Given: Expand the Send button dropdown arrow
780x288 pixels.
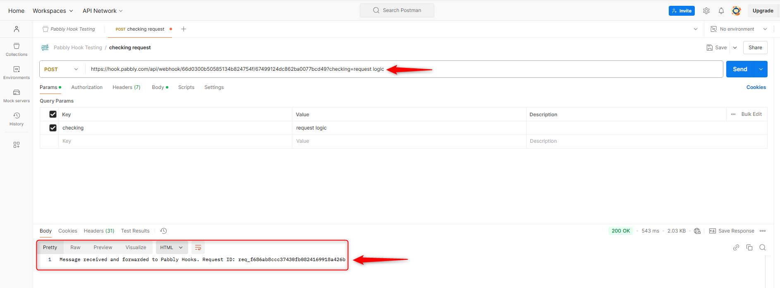Looking at the screenshot, I should (x=761, y=69).
